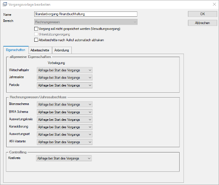
Task: Open the Auswertungsart dropdown
Action: 64,134
